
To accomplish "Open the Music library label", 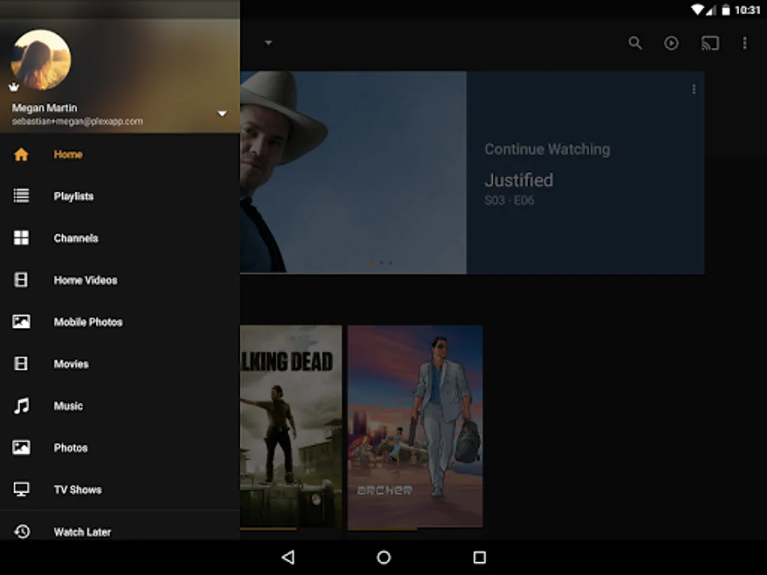I will coord(68,406).
